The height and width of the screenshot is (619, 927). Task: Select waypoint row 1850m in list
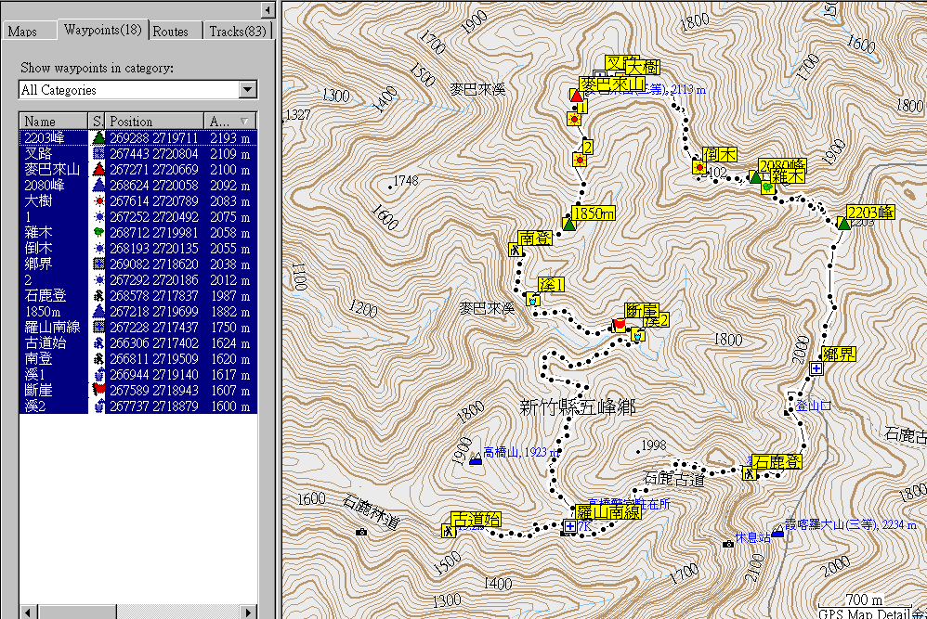tap(138, 311)
